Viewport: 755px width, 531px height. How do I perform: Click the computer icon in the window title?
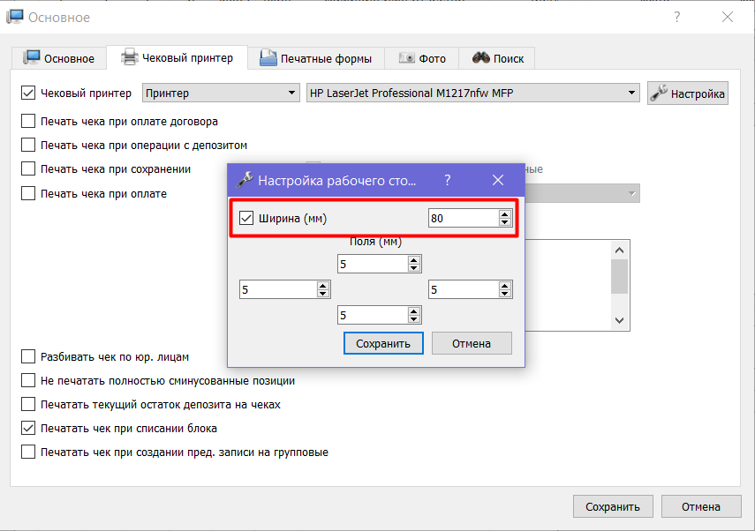point(14,17)
